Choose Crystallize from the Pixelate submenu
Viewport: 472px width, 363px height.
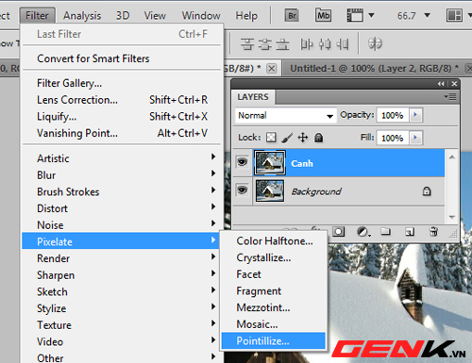tap(273, 257)
